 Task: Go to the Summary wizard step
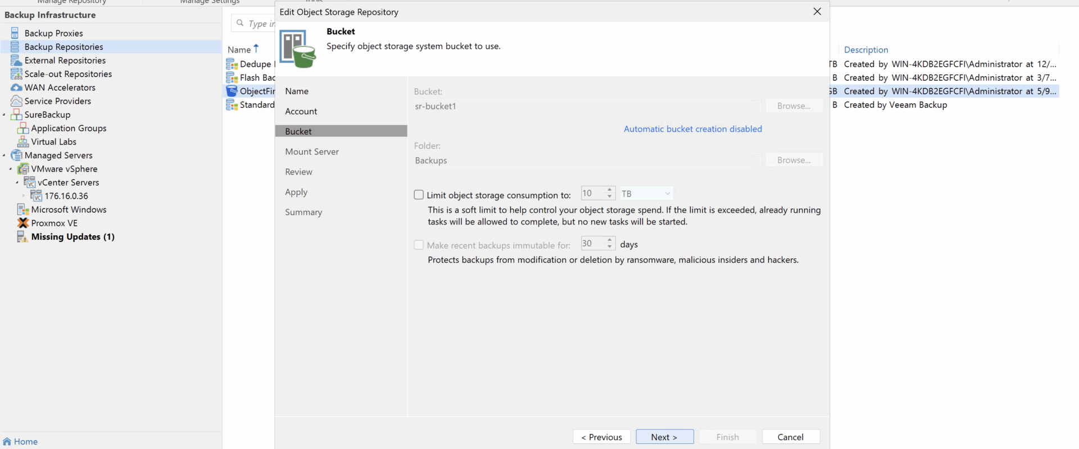pyautogui.click(x=303, y=212)
